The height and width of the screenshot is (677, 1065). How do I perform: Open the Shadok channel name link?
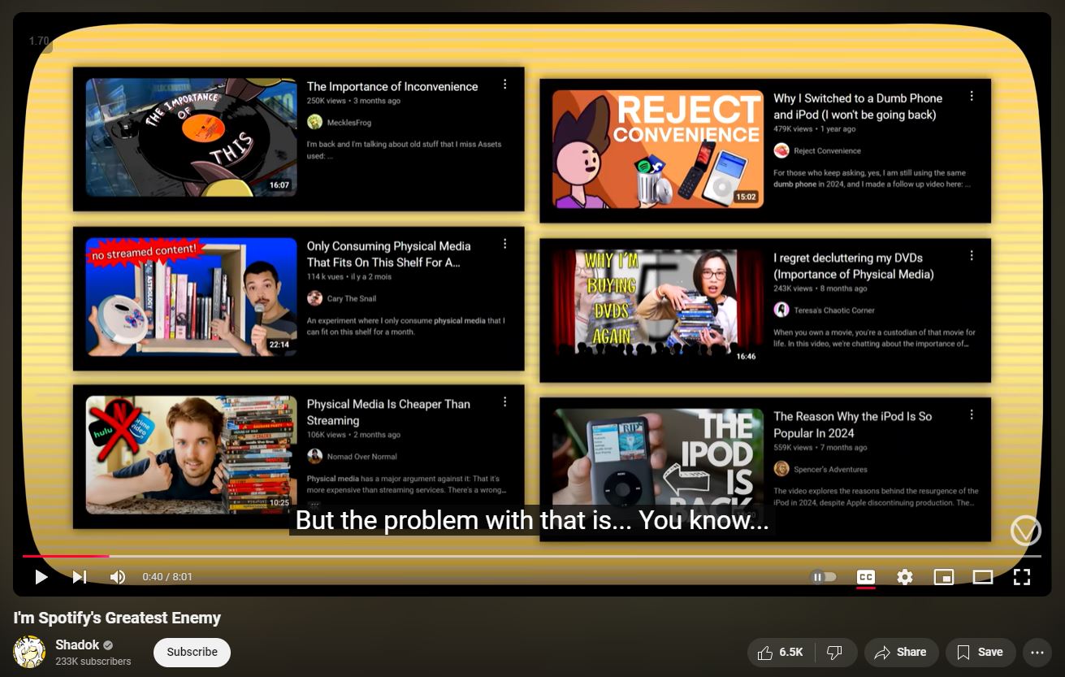coord(77,644)
